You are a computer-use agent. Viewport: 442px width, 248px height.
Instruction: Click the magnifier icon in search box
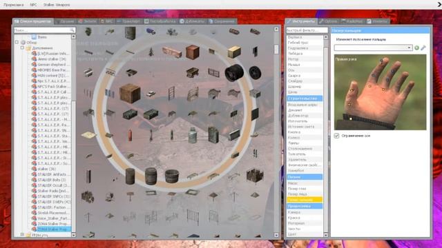72,30
